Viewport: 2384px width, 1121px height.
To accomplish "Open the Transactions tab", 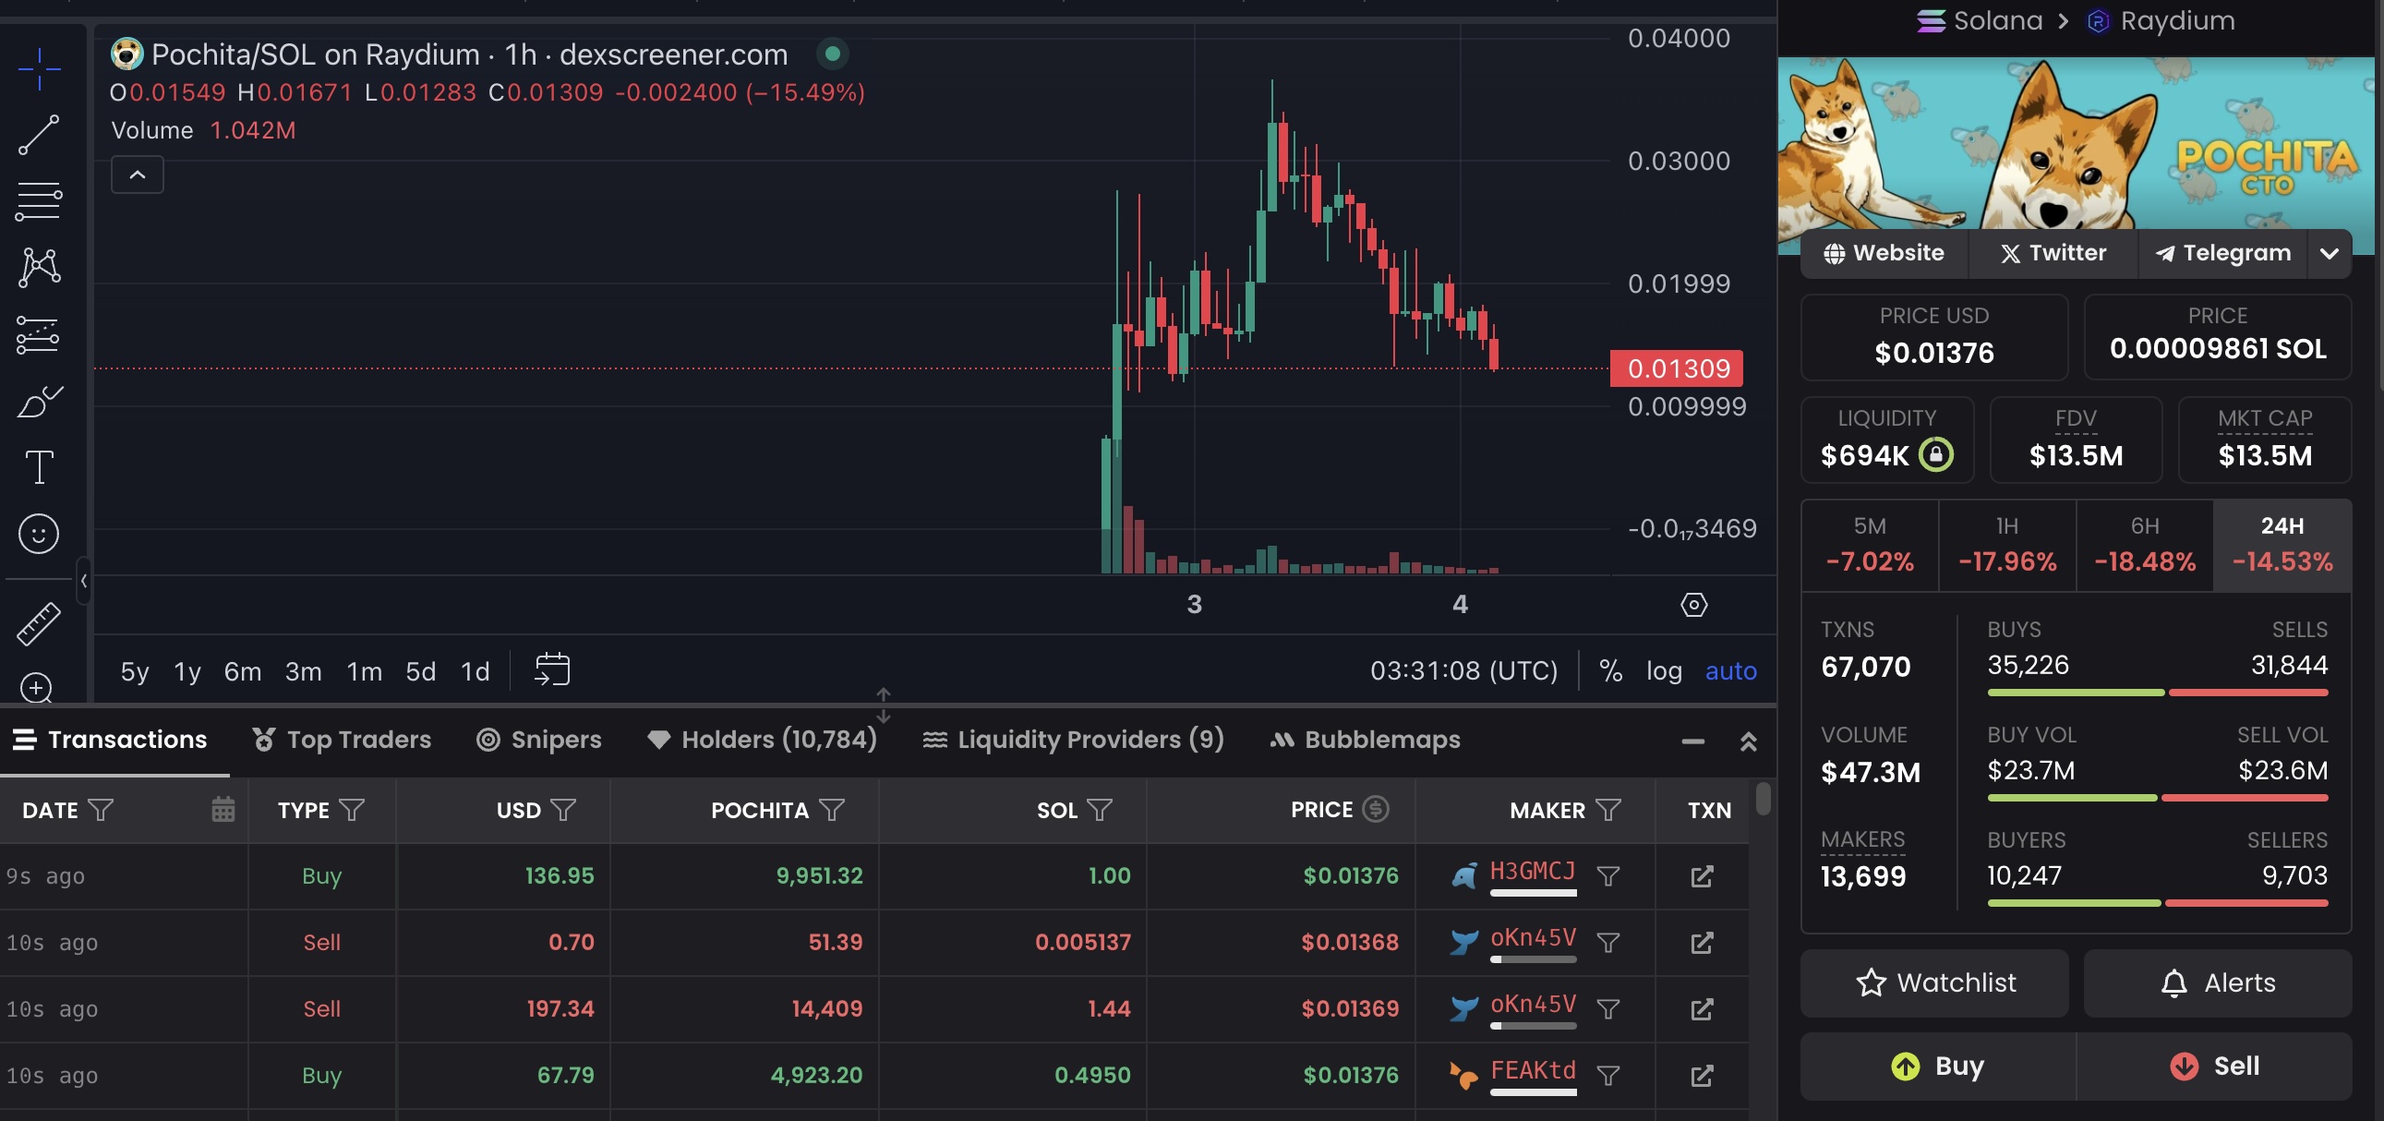I will 110,739.
